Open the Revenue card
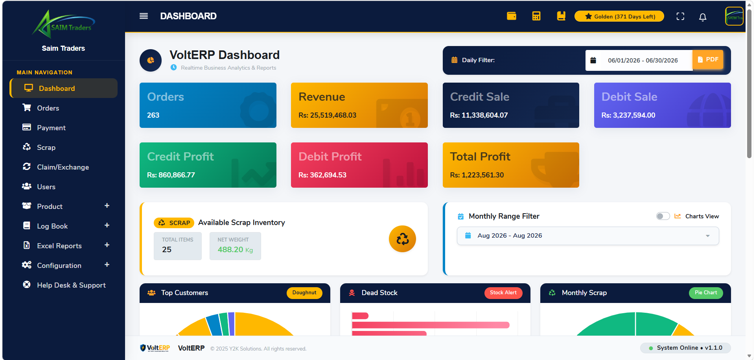This screenshot has height=360, width=755. tap(359, 105)
